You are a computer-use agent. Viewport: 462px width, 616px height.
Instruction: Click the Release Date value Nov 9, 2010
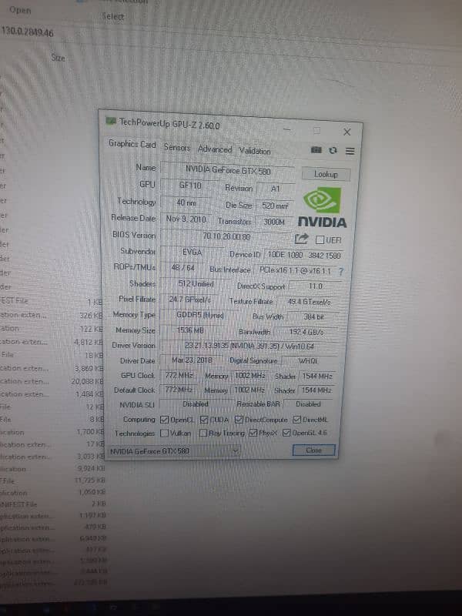pos(186,219)
